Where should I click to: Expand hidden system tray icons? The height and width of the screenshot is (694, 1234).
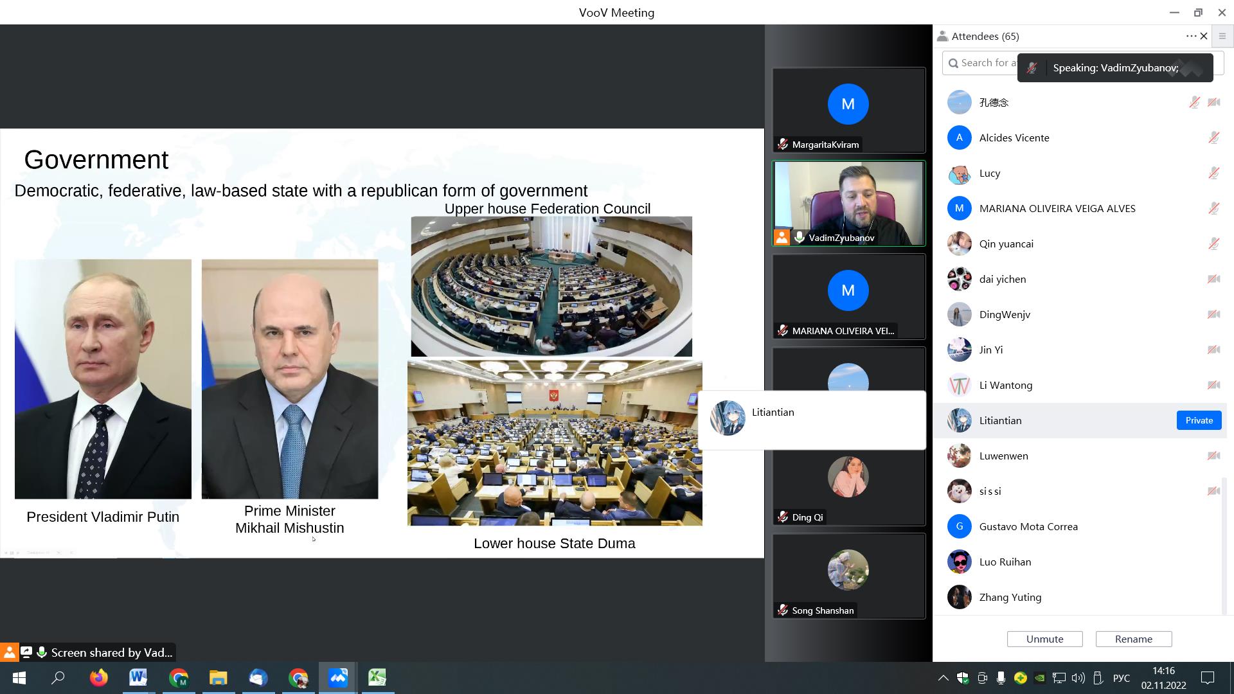tap(943, 677)
